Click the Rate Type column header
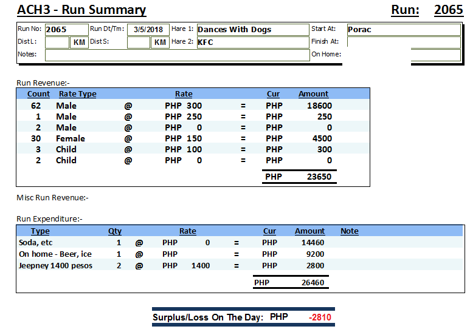Screen dimensions: 470x332 click(77, 94)
